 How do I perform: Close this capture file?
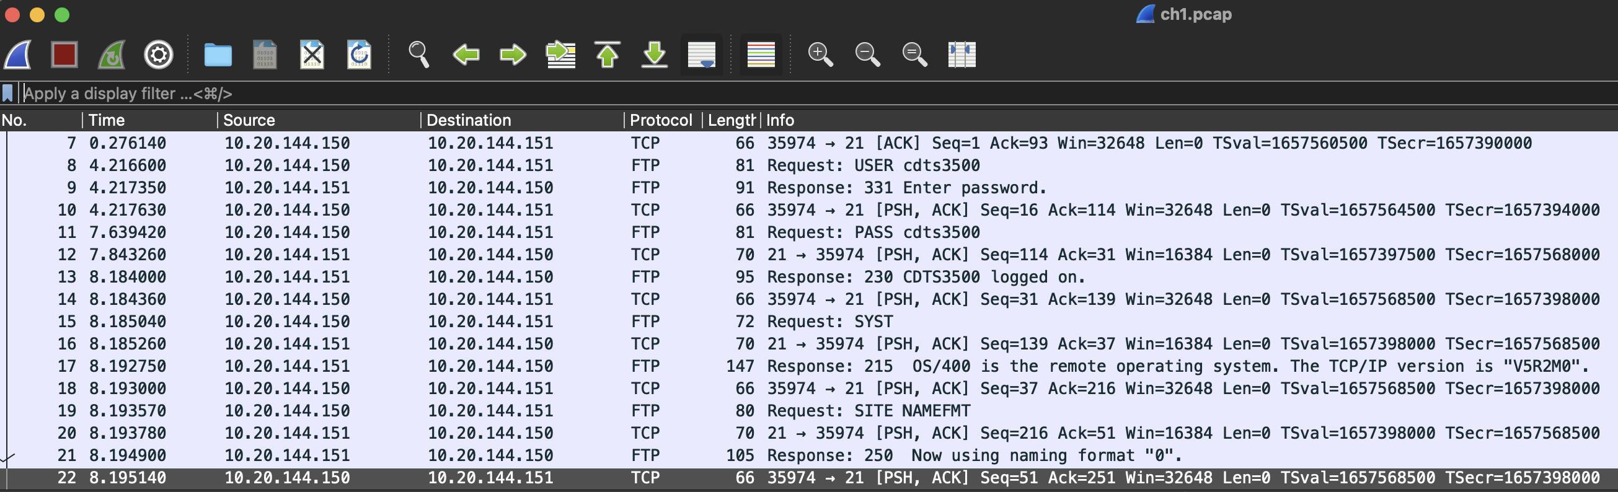312,55
